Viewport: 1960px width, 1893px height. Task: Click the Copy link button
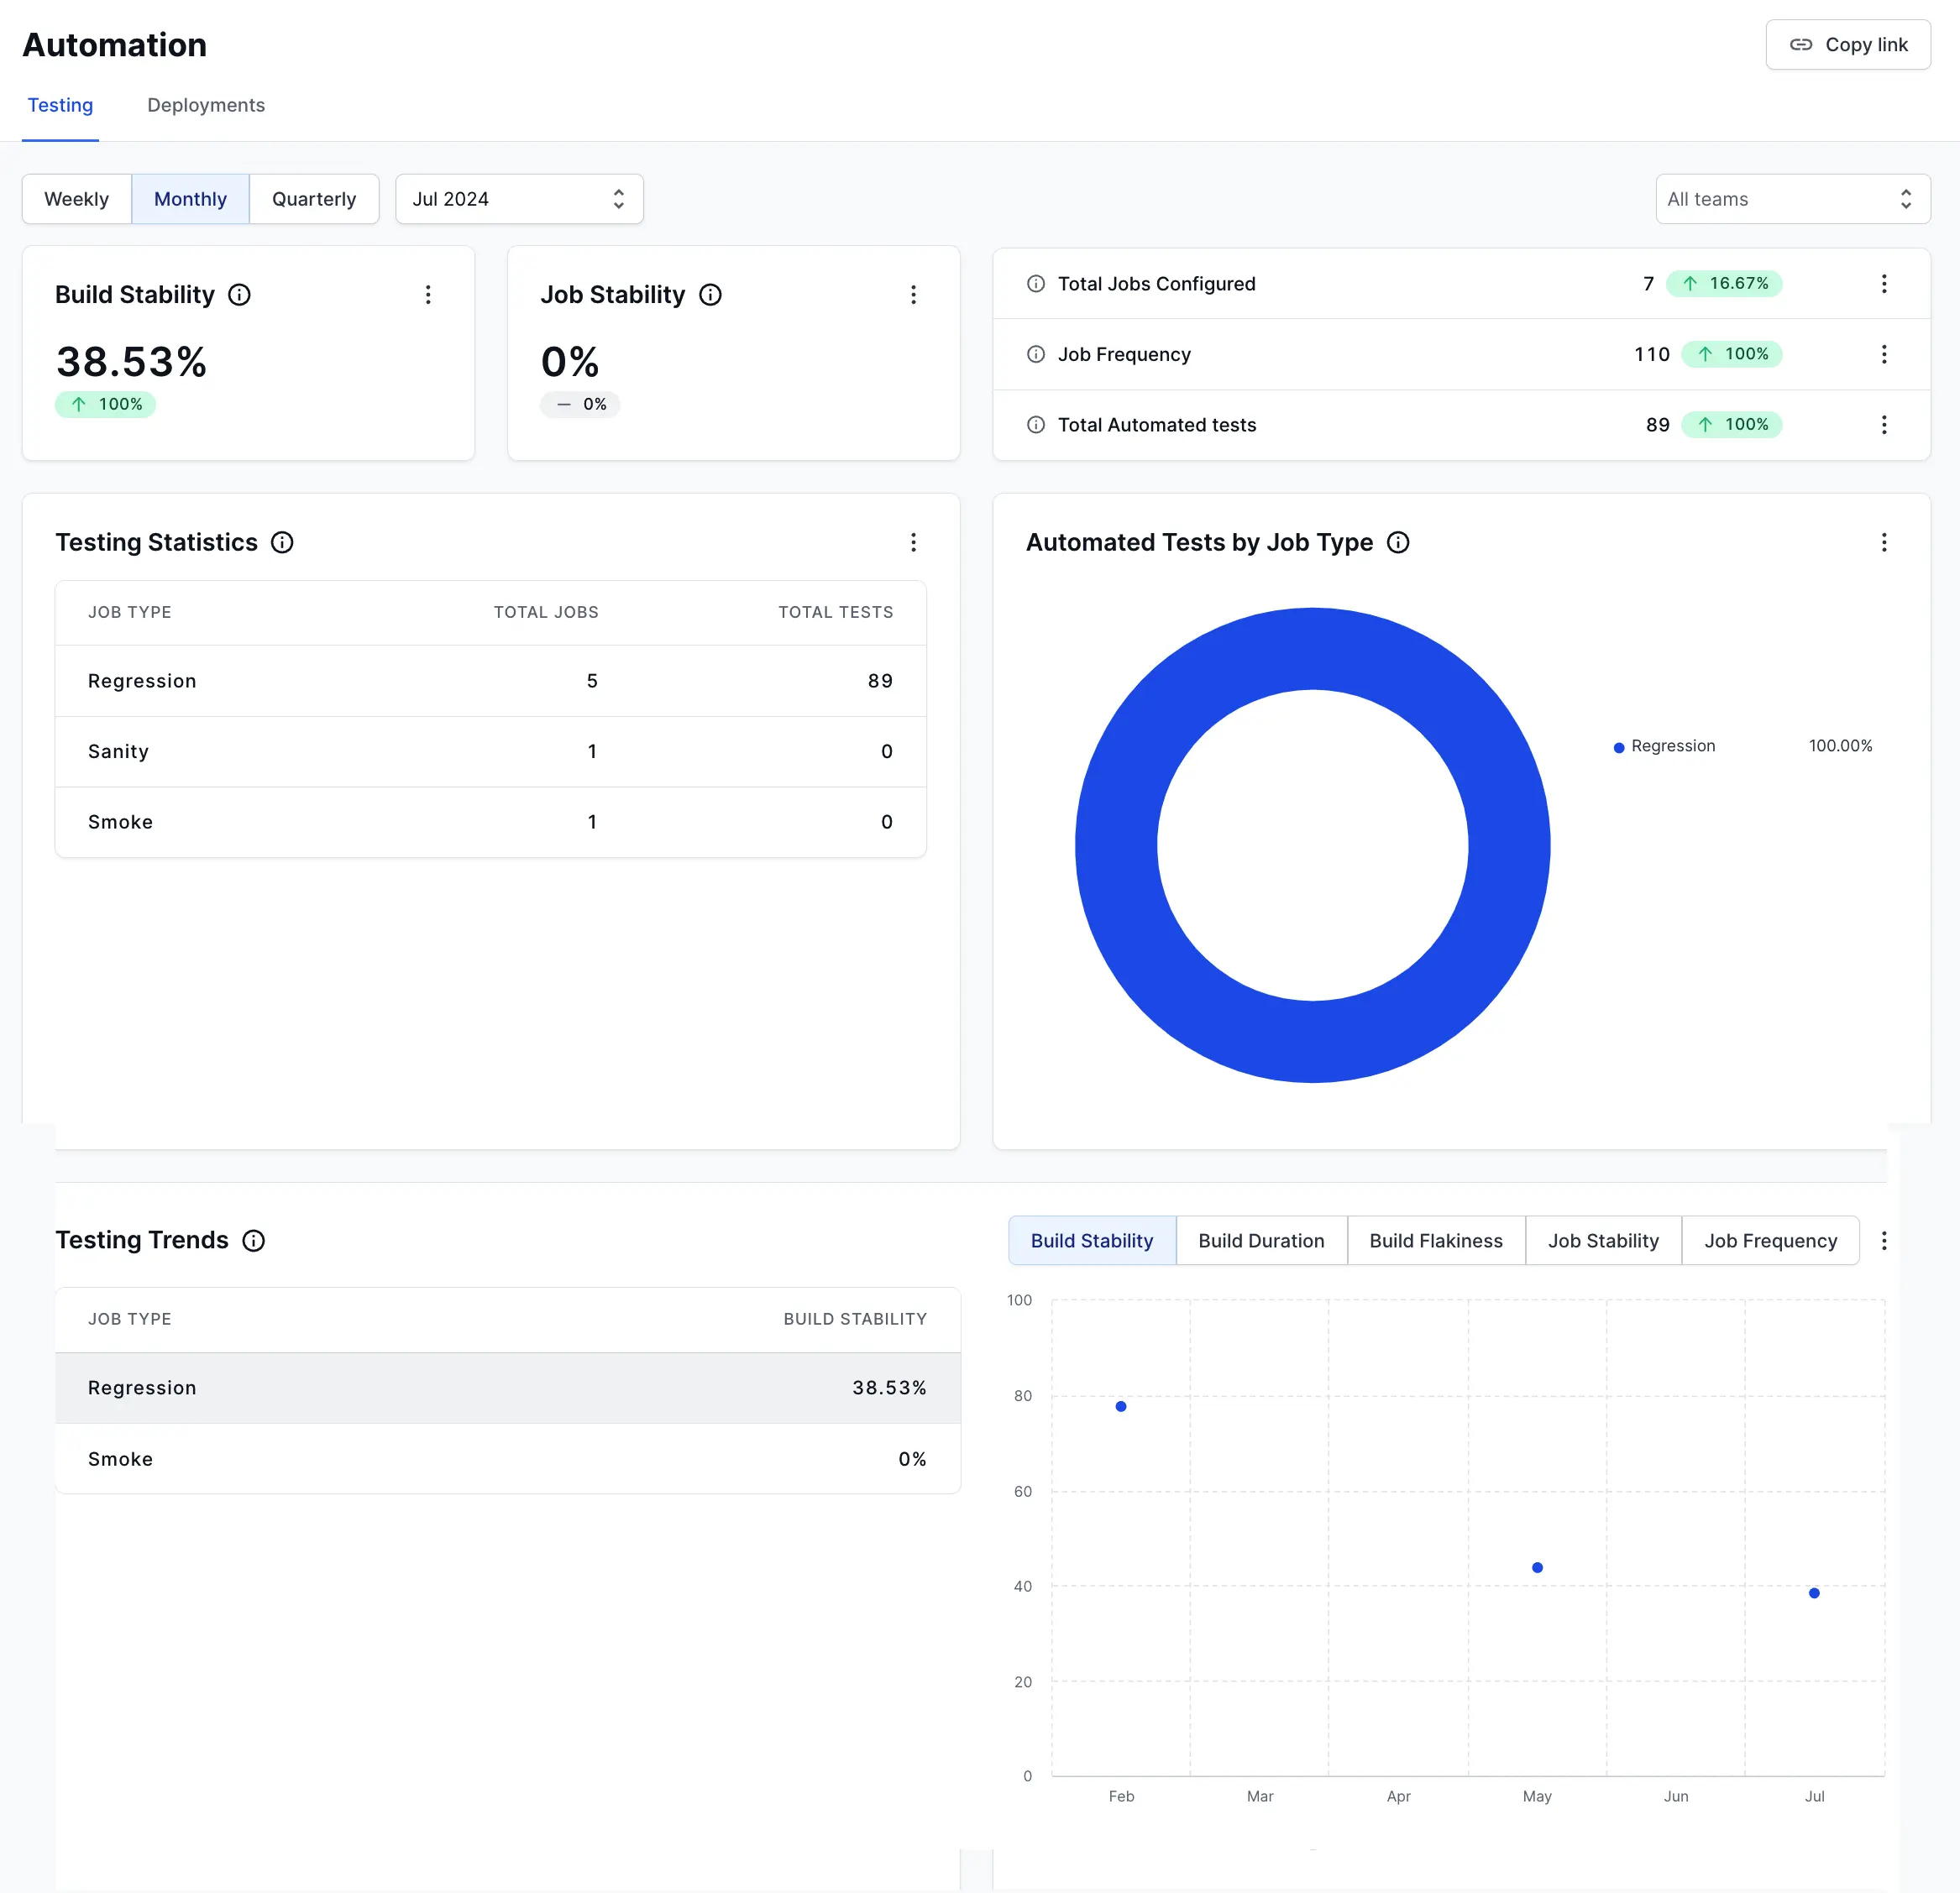(1848, 45)
